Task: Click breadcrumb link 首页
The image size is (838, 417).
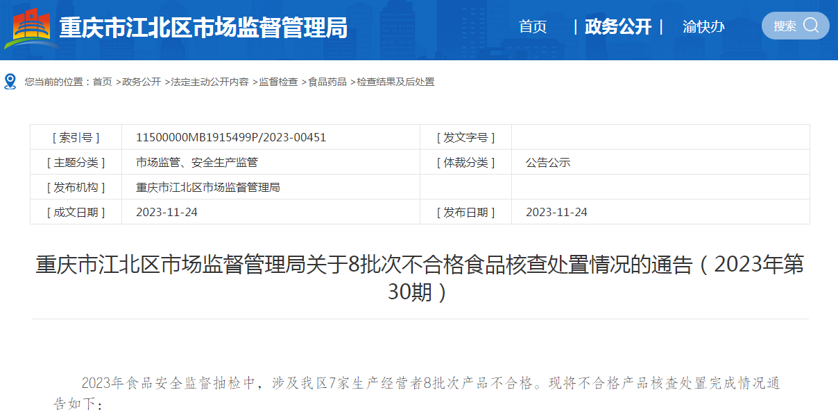Action: point(102,82)
